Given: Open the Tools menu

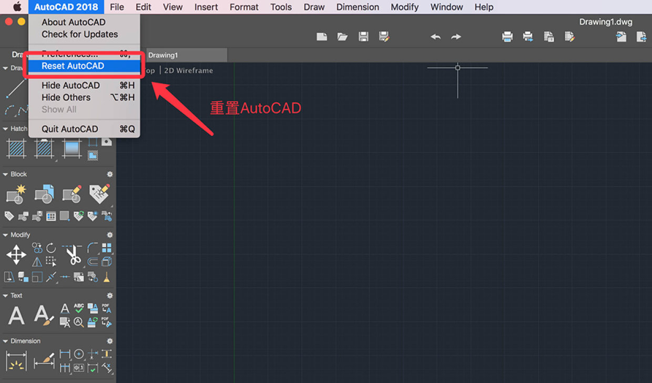Looking at the screenshot, I should (x=281, y=7).
